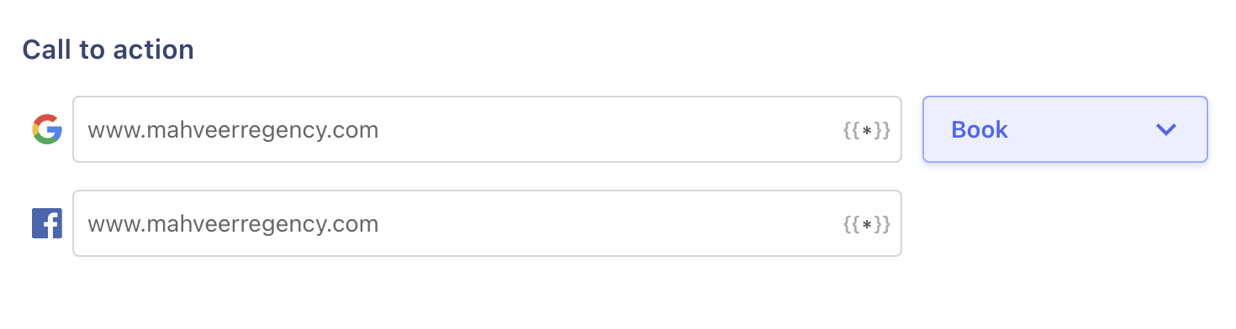Focus the Google call-to-action URL field
Image resolution: width=1236 pixels, height=329 pixels.
point(488,129)
